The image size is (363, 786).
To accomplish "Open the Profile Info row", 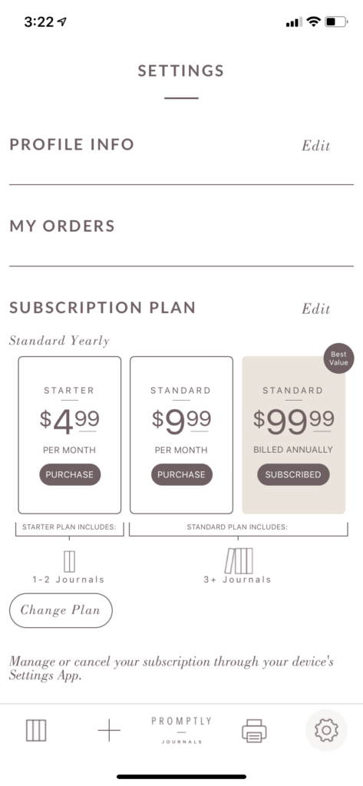I will 181,145.
